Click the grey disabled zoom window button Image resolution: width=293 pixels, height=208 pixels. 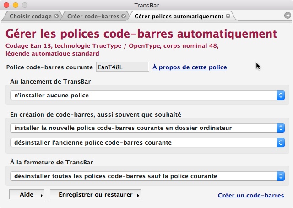pos(24,5)
